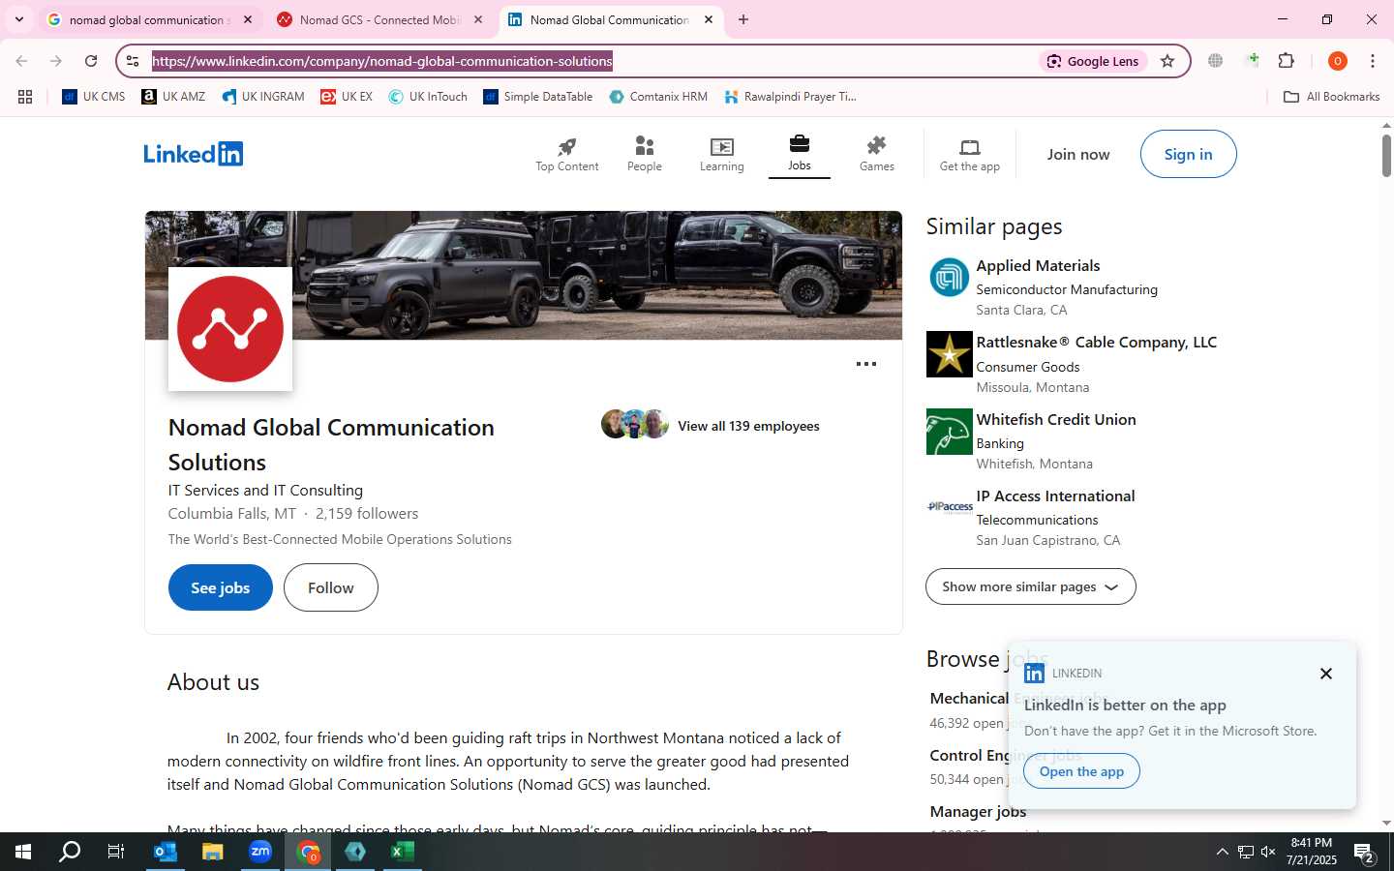Viewport: 1394px width, 871px height.
Task: Click the Applied Materials logo
Action: point(950,278)
